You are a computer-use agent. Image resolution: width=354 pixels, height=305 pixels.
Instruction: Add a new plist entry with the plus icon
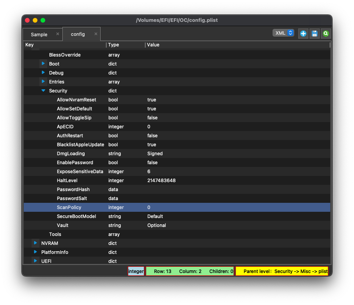click(x=303, y=33)
